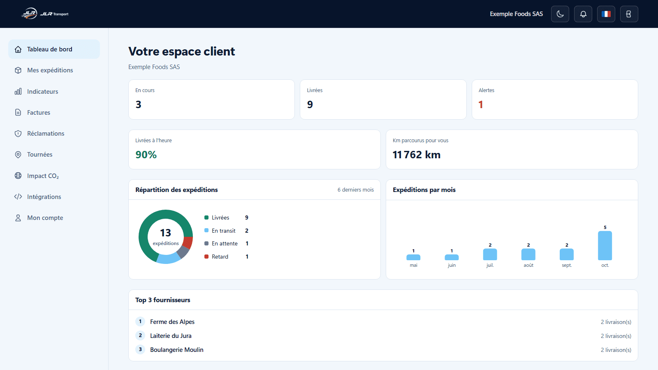Click the juin bar in the monthly chart
Viewport: 658px width, 370px height.
(x=452, y=257)
